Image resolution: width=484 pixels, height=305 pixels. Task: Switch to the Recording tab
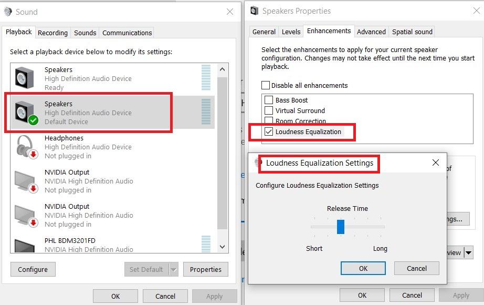52,33
